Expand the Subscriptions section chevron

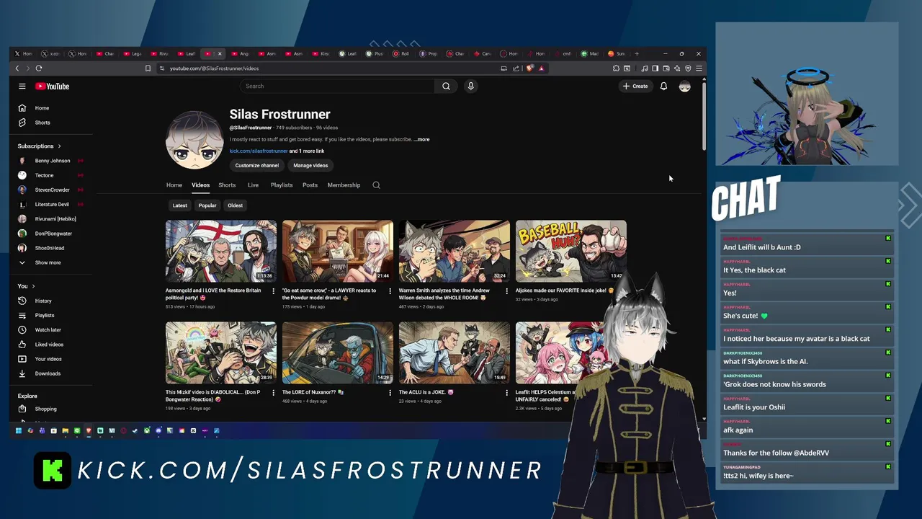pos(59,146)
